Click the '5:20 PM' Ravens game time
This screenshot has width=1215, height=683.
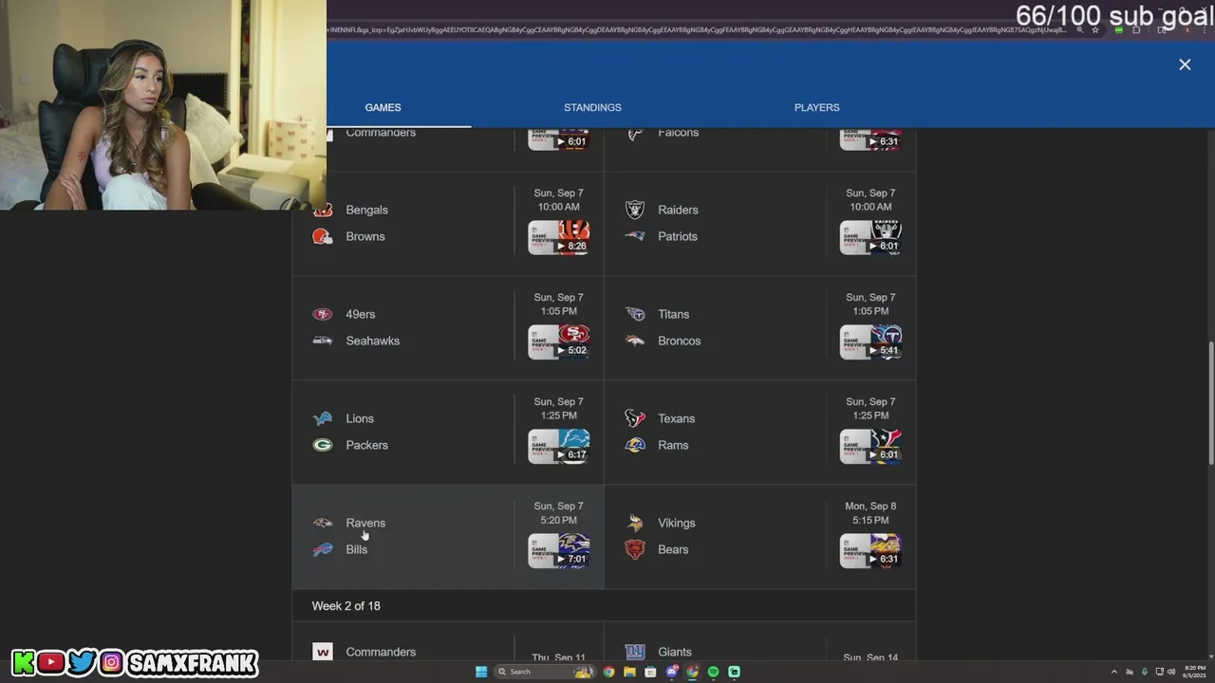(558, 520)
